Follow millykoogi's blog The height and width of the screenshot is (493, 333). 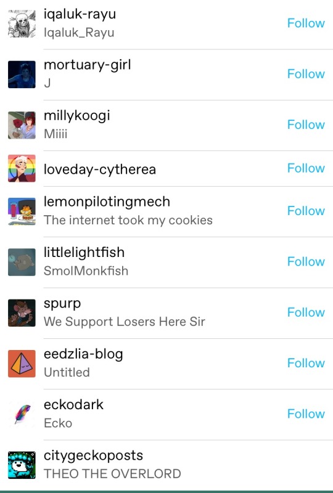point(306,125)
